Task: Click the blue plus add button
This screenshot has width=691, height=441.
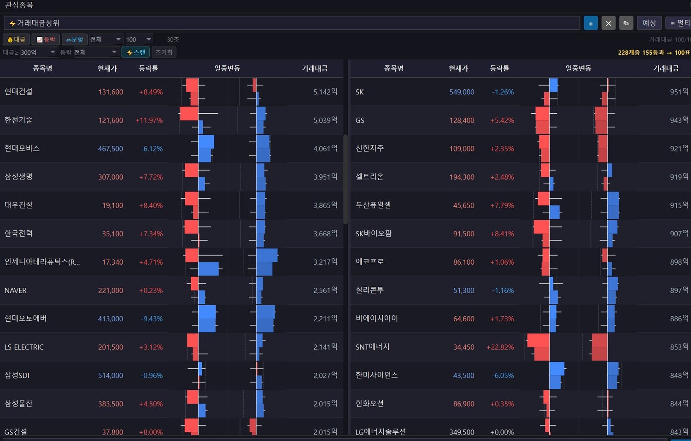Action: pos(591,23)
